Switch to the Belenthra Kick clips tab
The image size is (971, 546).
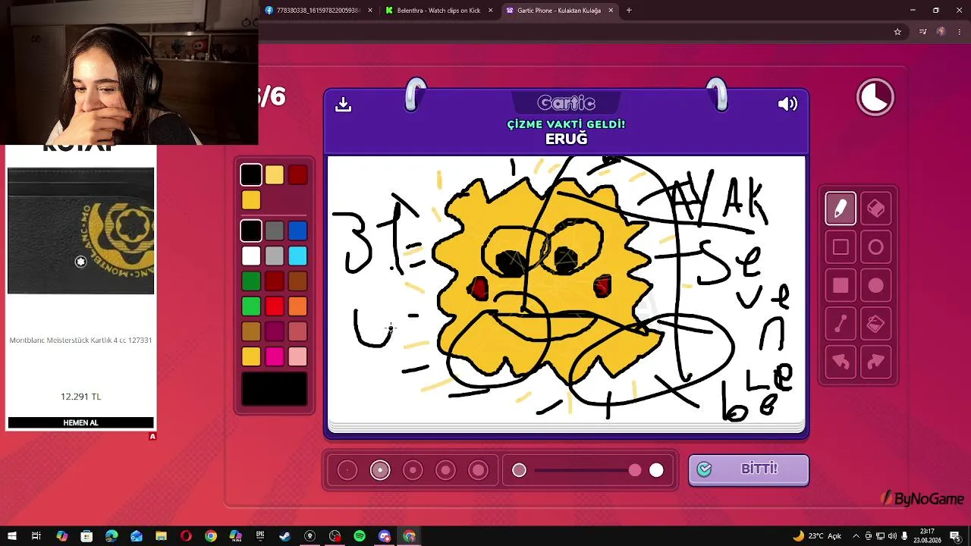tap(438, 11)
